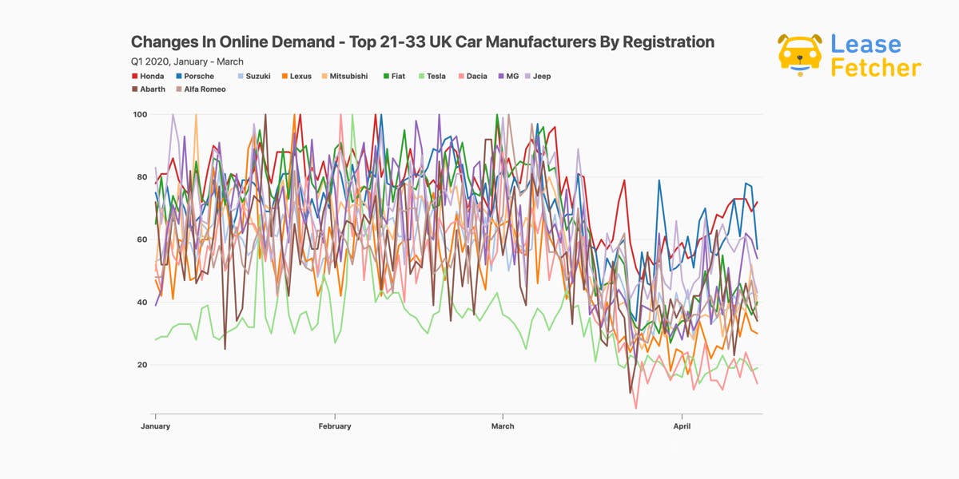
Task: Click the purple swatch beside MG
Action: click(x=500, y=77)
